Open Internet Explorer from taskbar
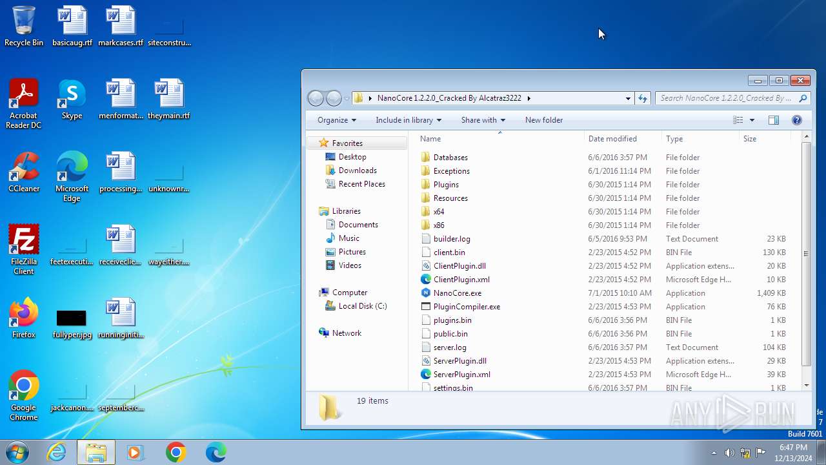The height and width of the screenshot is (465, 826). (56, 452)
